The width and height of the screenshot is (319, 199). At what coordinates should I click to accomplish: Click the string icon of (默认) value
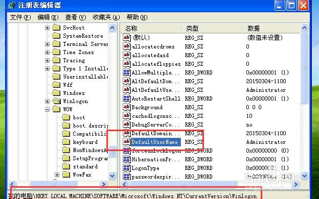pos(127,38)
